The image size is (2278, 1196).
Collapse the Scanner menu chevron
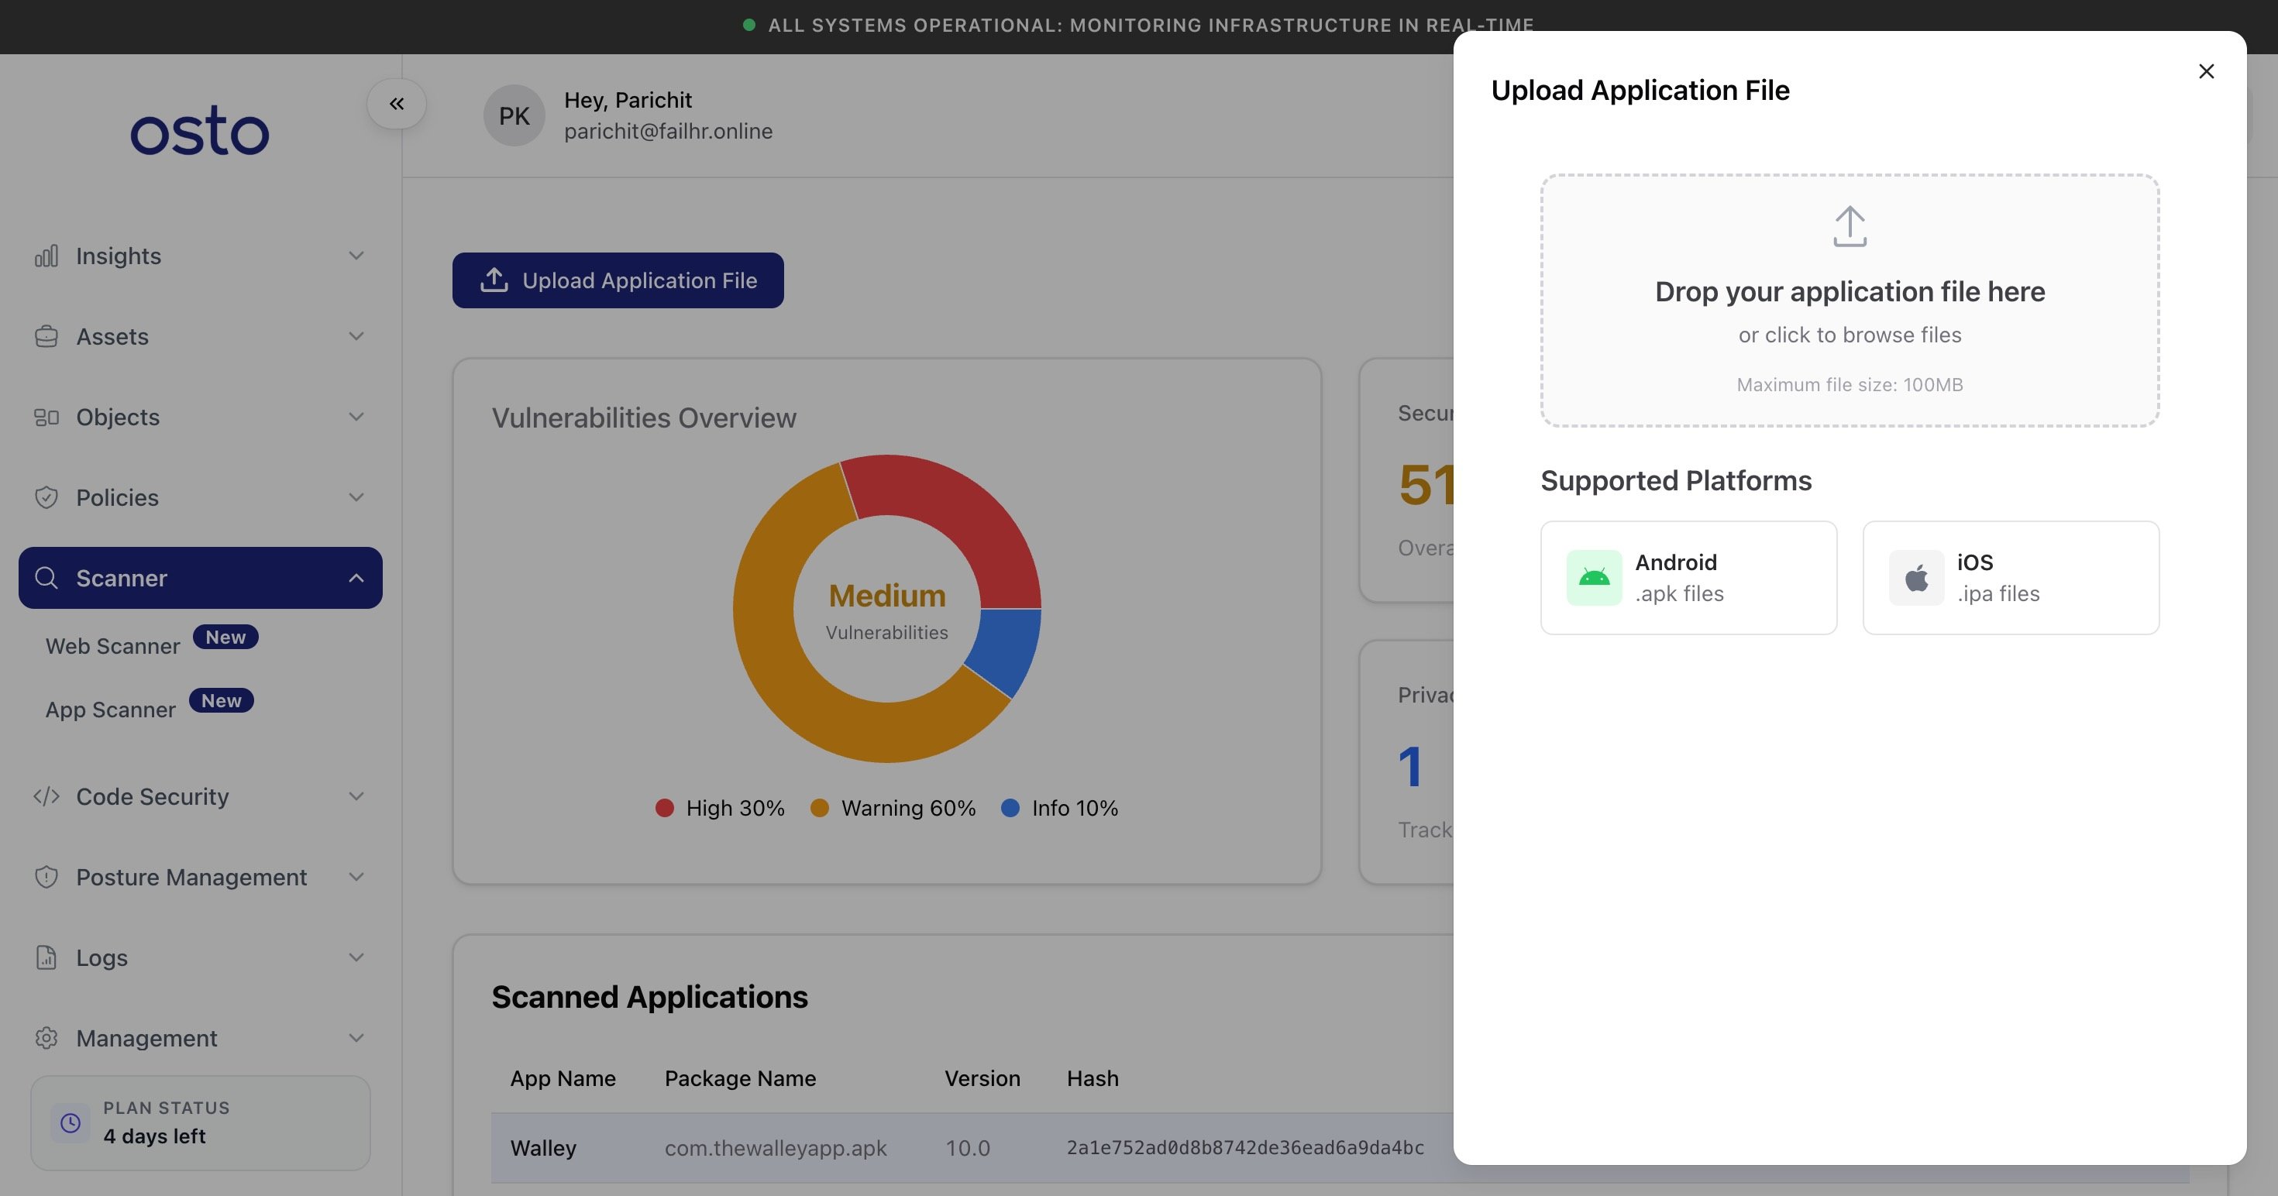pos(356,577)
